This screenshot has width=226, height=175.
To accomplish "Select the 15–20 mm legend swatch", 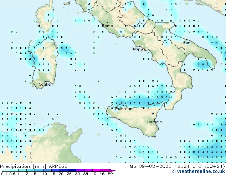I will click(x=56, y=170).
